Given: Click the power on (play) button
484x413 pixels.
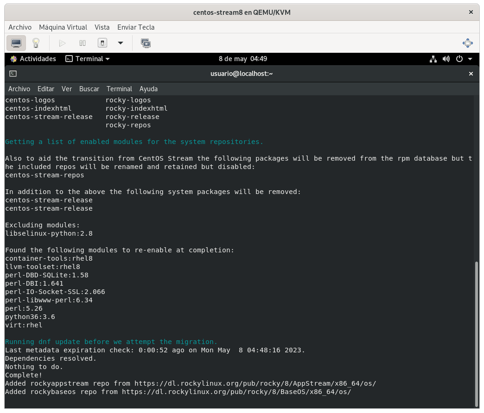Looking at the screenshot, I should (x=62, y=43).
